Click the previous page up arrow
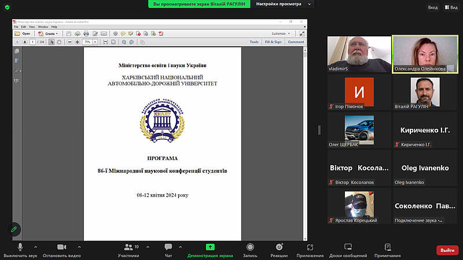This screenshot has width=463, height=260. tap(17, 42)
